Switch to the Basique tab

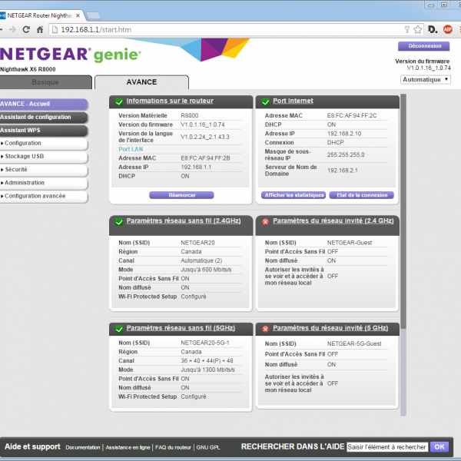coord(45,82)
